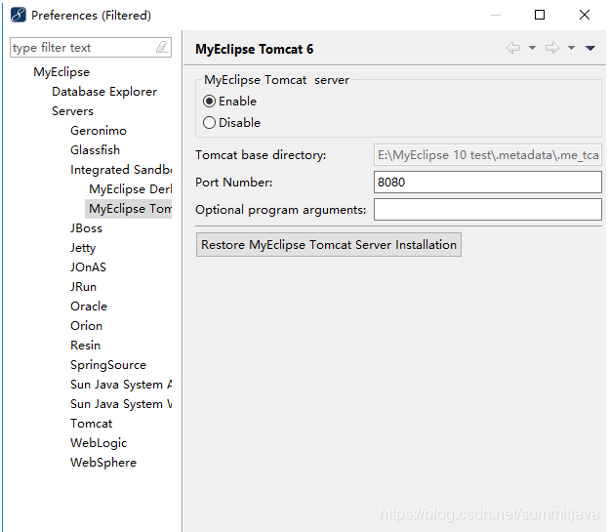This screenshot has width=609, height=532.
Task: Click the type filter text box
Action: click(x=91, y=48)
